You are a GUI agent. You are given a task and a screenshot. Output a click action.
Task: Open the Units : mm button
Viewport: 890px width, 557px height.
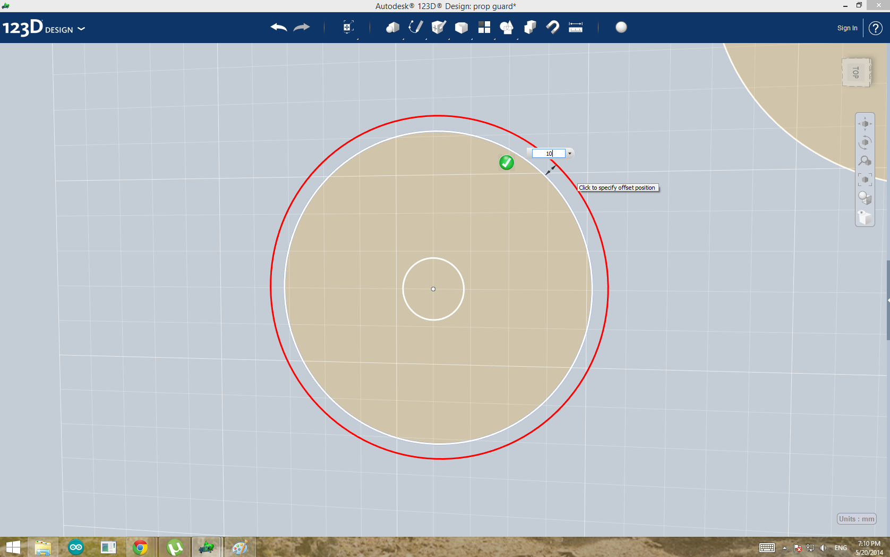[857, 519]
